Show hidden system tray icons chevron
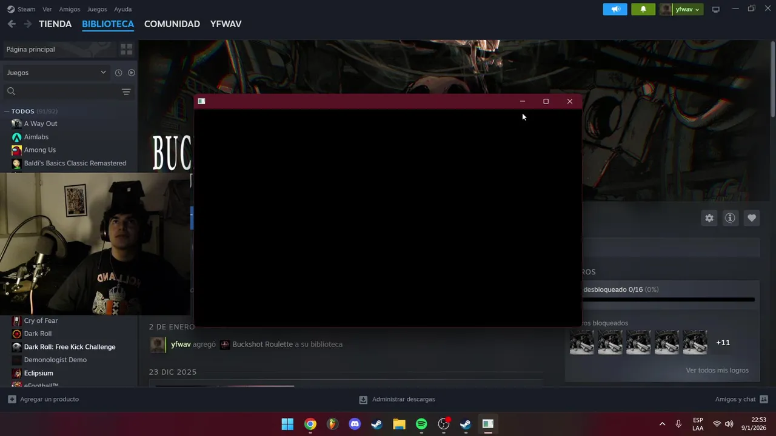 tap(662, 424)
